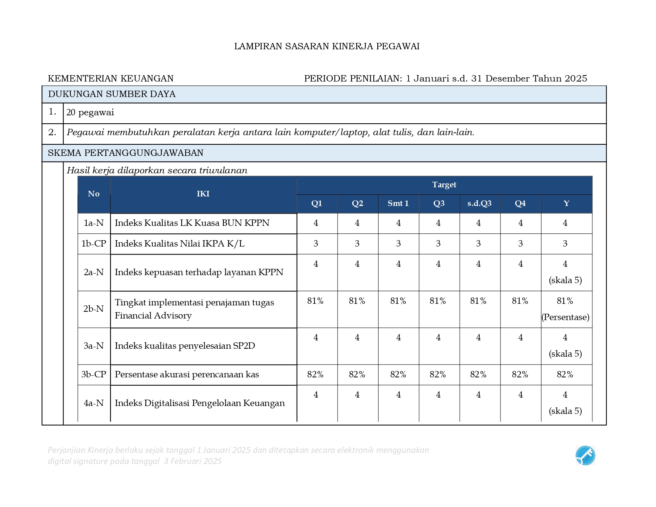Select the '20 pegawai' row text
The height and width of the screenshot is (507, 656).
(90, 113)
